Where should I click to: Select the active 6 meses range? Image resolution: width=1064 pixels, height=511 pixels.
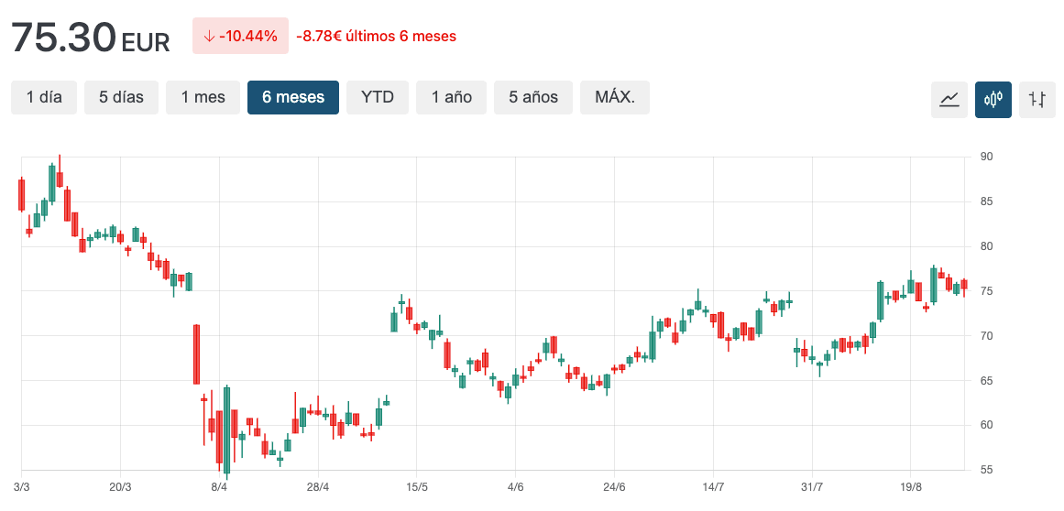coord(293,97)
